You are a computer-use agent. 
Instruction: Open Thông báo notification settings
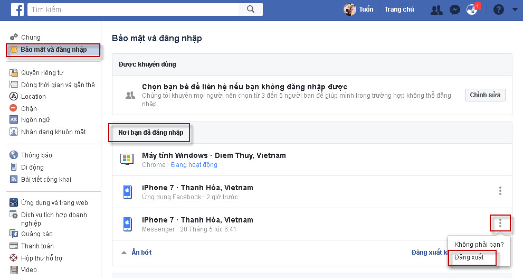(36, 155)
